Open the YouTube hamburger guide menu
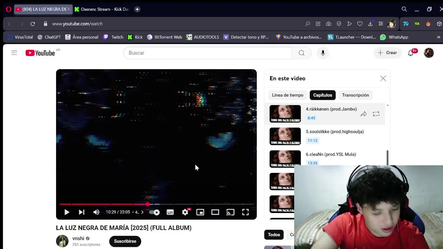 14,53
